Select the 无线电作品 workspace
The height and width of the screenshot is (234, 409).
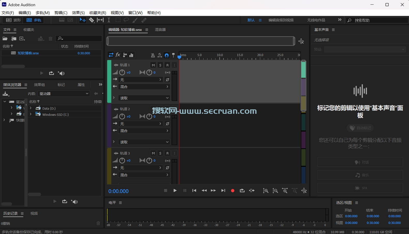[316, 20]
